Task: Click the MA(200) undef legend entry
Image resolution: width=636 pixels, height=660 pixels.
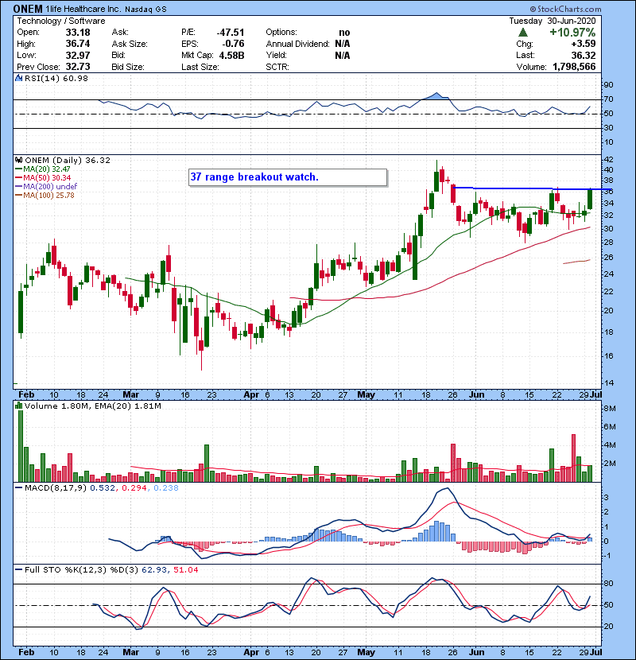Action: coord(46,186)
